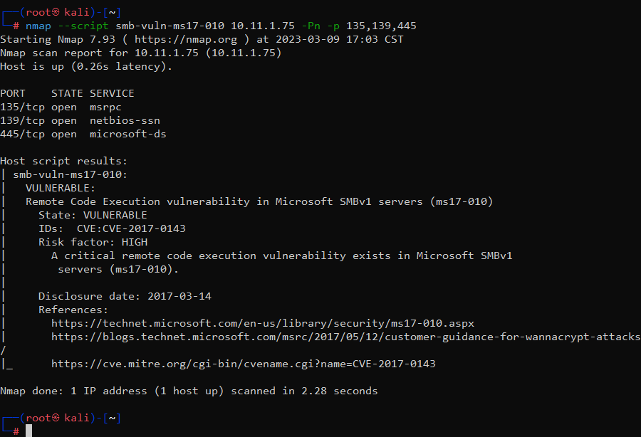Viewport: 641px width, 437px height.
Task: Click the Risk factor: HIGH text
Action: (x=93, y=242)
